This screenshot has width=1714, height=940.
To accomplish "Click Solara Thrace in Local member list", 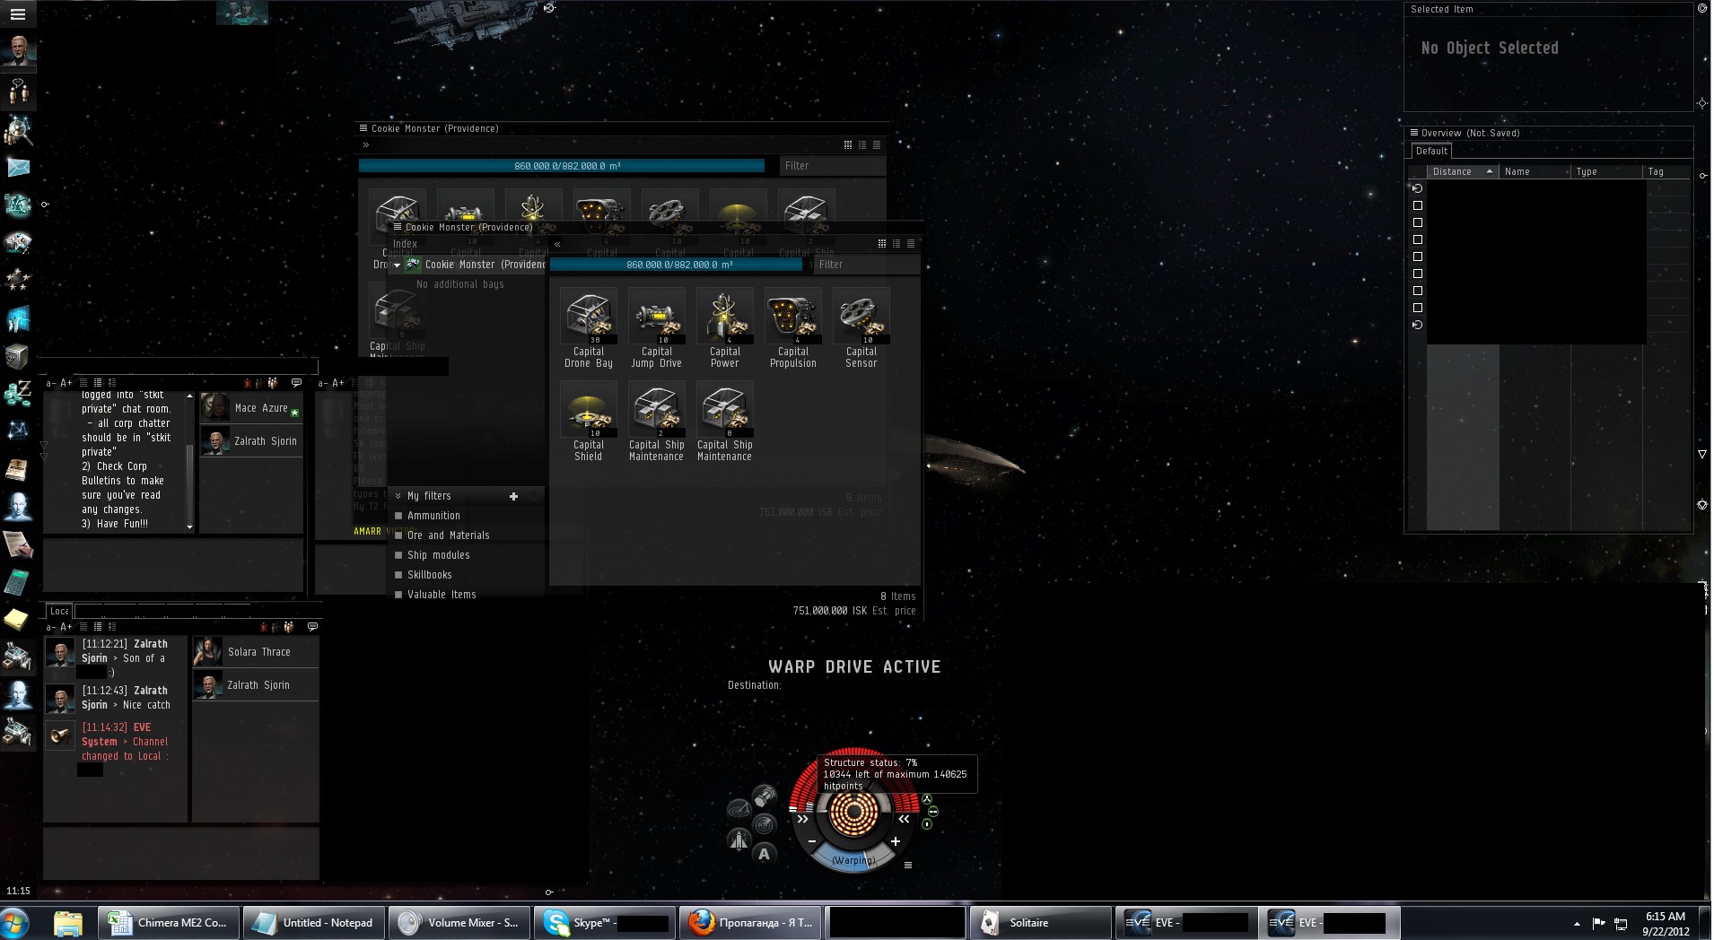I will coord(257,652).
